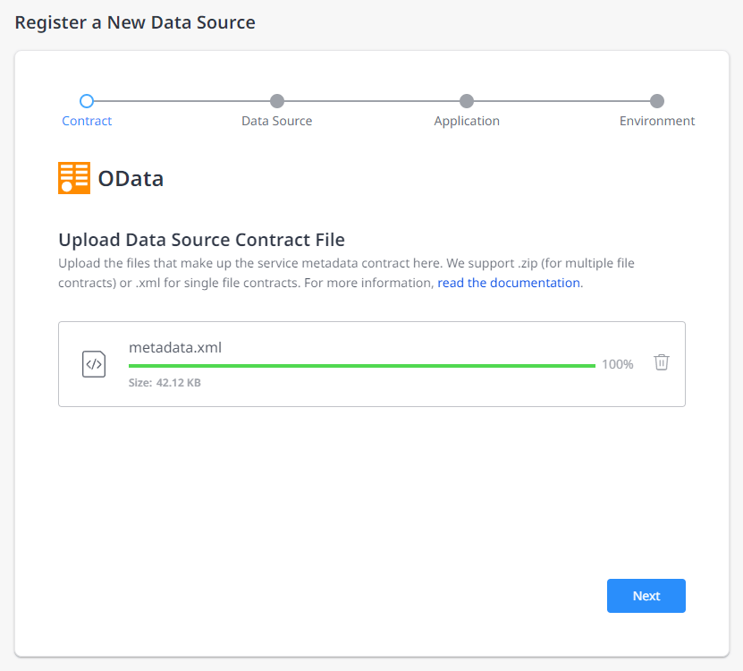The width and height of the screenshot is (743, 671).
Task: Click the Upload Data Source Contract File heading
Action: tap(201, 240)
